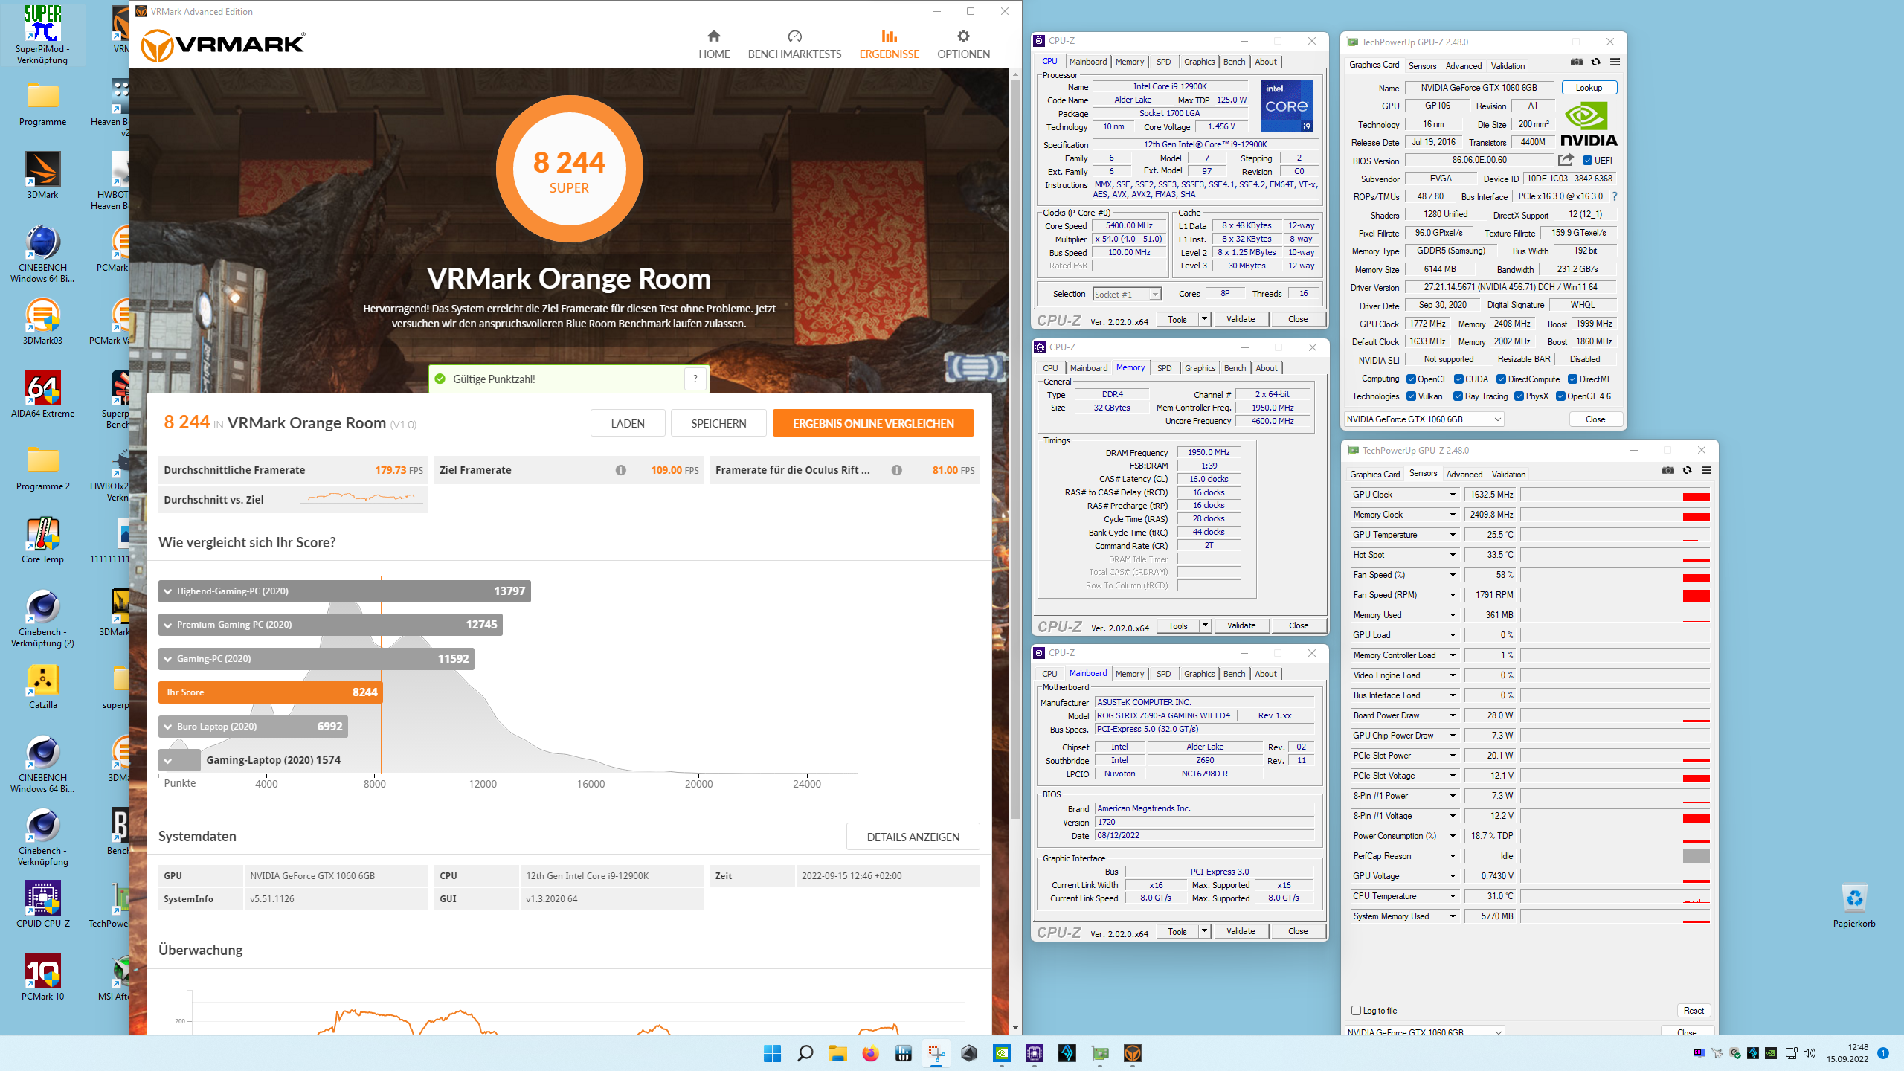The width and height of the screenshot is (1904, 1071).
Task: Open the Papierkorb recycle bin
Action: click(1854, 904)
